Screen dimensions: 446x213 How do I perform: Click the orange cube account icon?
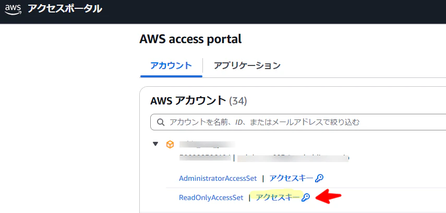(170, 145)
